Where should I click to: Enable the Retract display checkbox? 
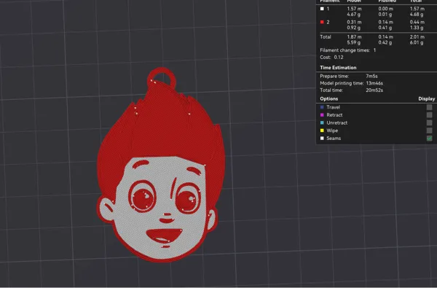tap(429, 115)
